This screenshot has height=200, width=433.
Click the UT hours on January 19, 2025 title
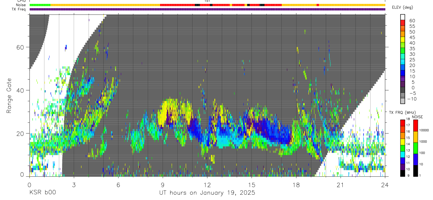tap(206, 193)
